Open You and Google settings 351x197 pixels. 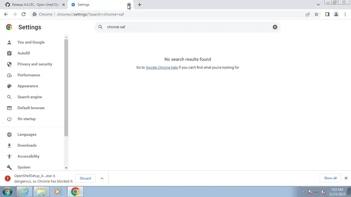(x=31, y=42)
